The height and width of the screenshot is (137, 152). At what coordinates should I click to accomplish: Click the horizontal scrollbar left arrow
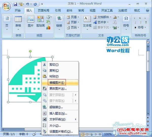coord(3,130)
